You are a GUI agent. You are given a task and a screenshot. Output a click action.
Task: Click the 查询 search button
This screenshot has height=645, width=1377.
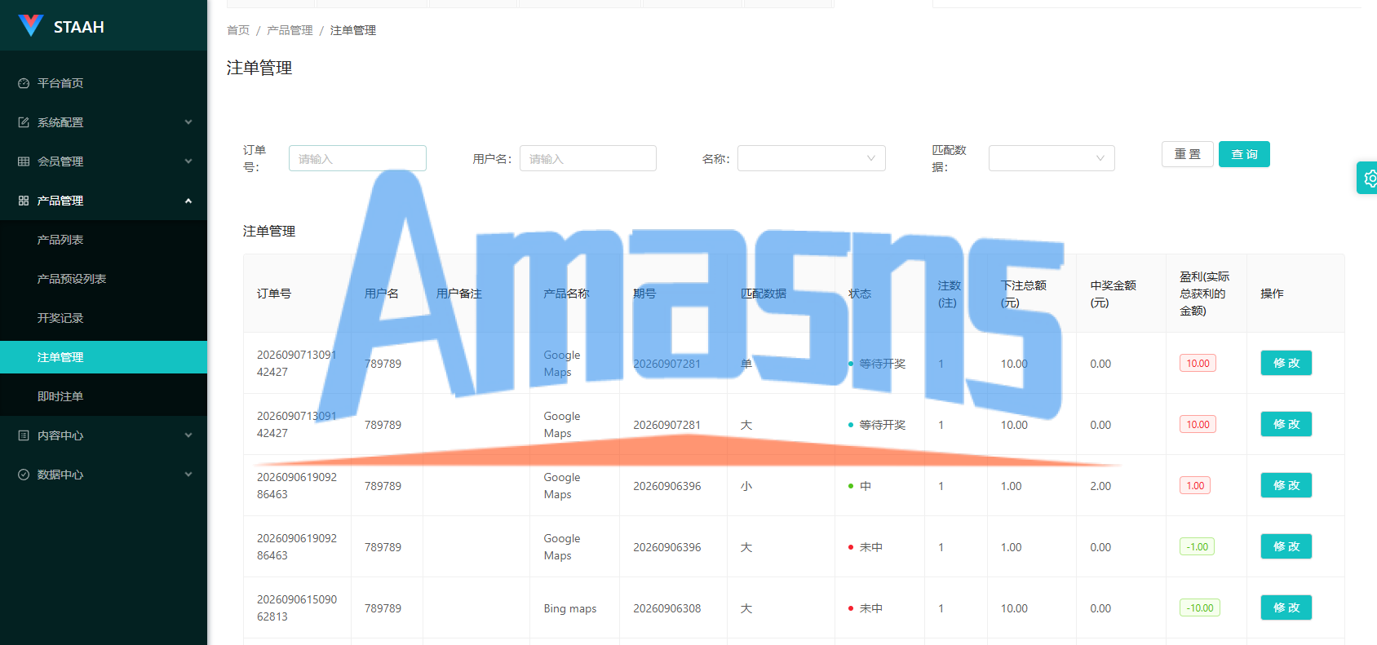click(1244, 154)
